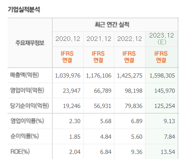The height and width of the screenshot is (159, 179).
Task: Select operating margin value 5.68
Action: coord(106,121)
